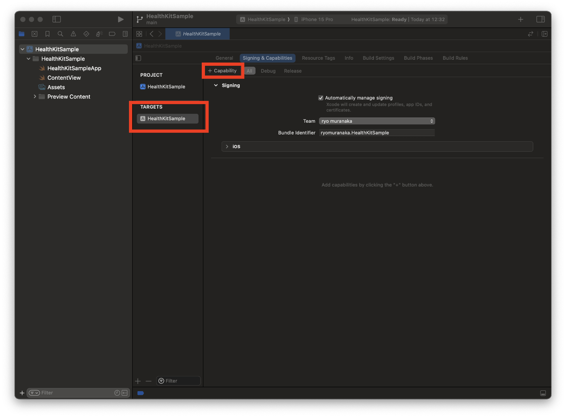Add a file with the navigator plus button
Screen dimensions: 566x417
coord(22,393)
